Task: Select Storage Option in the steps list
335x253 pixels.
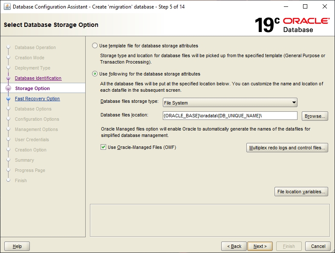Action: (x=32, y=88)
